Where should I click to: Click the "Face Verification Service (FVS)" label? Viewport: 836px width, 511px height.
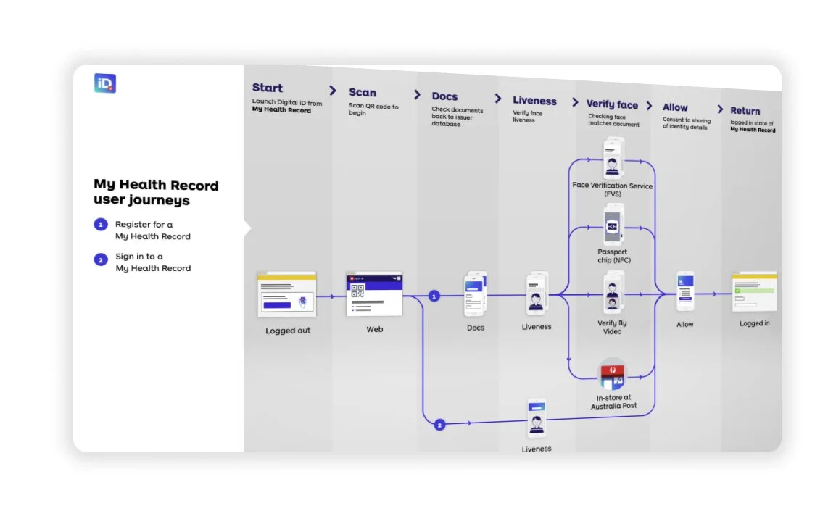click(x=613, y=190)
